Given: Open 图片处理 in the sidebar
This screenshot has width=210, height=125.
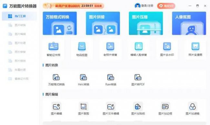Looking at the screenshot, I should 19,43.
